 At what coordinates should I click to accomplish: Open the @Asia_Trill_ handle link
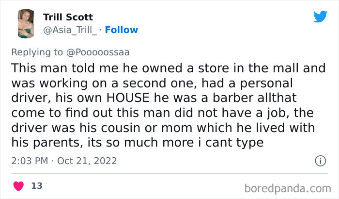[x=70, y=30]
